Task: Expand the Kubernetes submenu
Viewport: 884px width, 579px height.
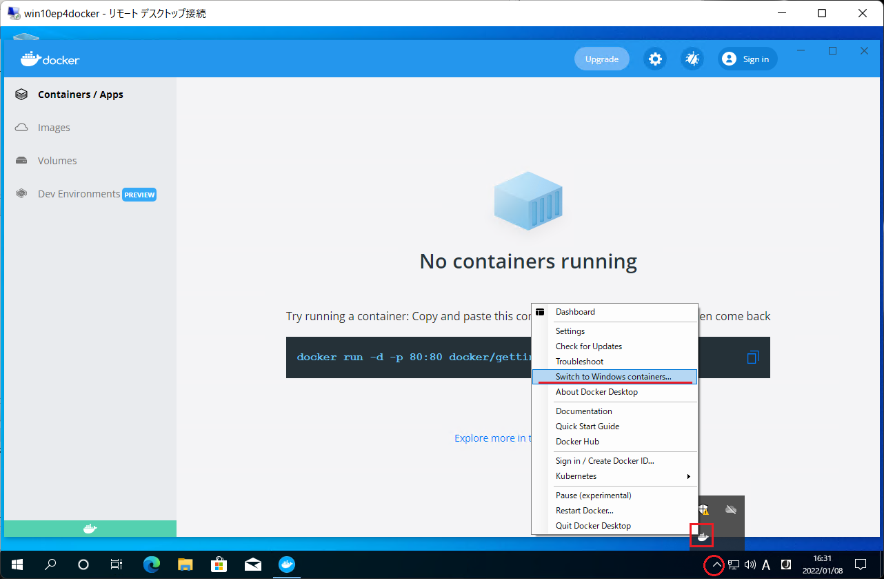Action: (x=576, y=475)
